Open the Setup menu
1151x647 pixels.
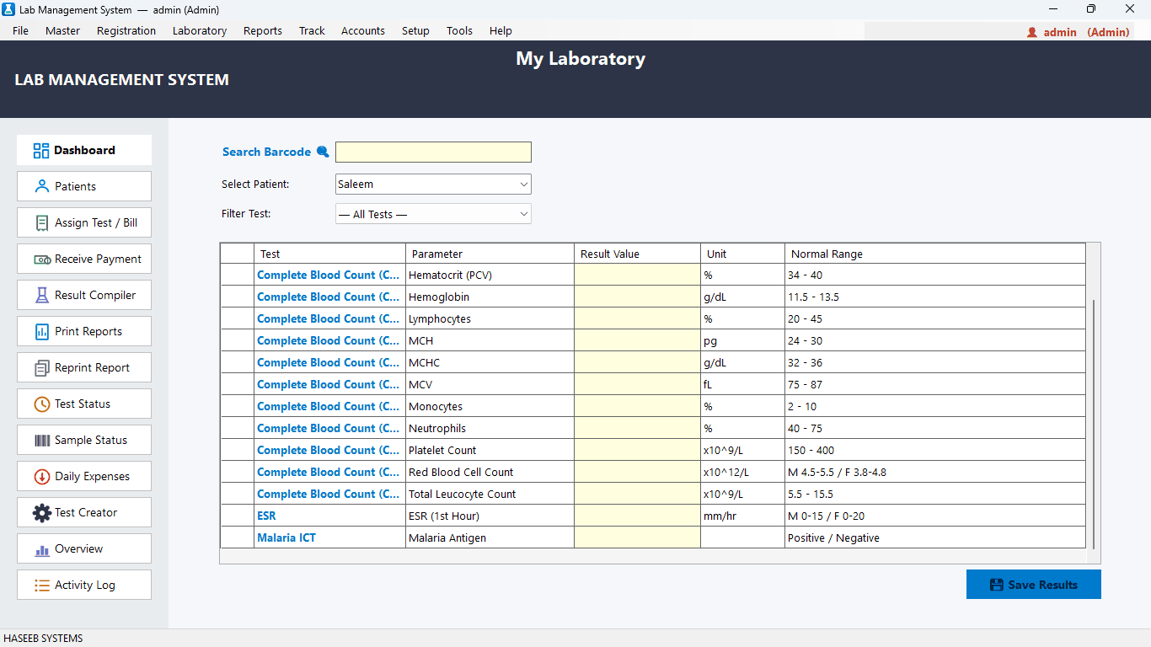[415, 30]
